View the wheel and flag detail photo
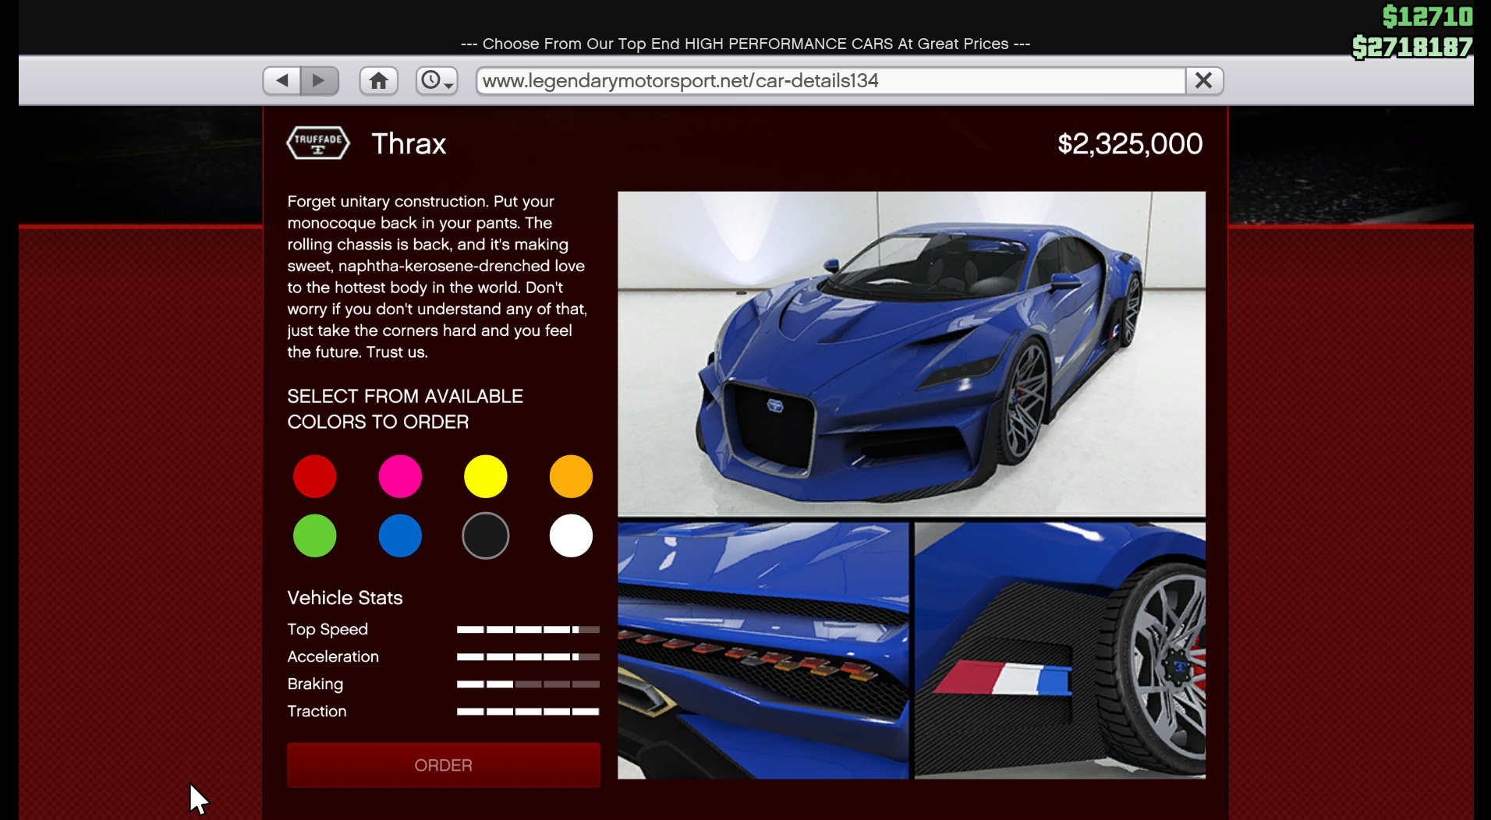Image resolution: width=1491 pixels, height=820 pixels. tap(1060, 650)
